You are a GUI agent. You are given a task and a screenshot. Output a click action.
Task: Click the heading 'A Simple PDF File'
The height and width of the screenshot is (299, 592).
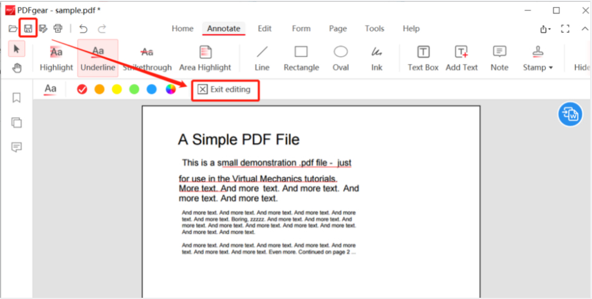coord(239,139)
